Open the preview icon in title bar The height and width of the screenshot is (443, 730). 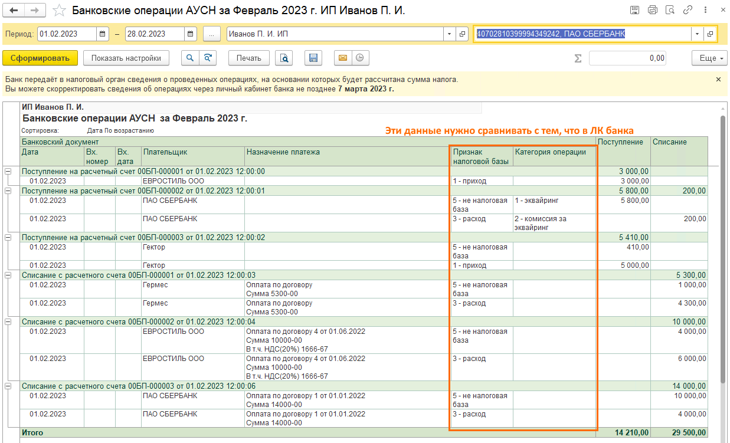tap(670, 10)
